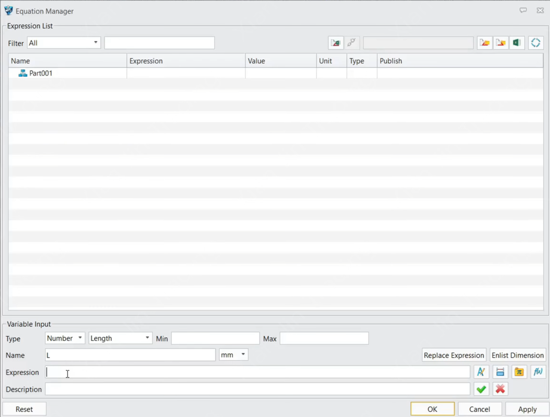550x417 pixels.
Task: Click the 'Expression' column header
Action: (186, 61)
